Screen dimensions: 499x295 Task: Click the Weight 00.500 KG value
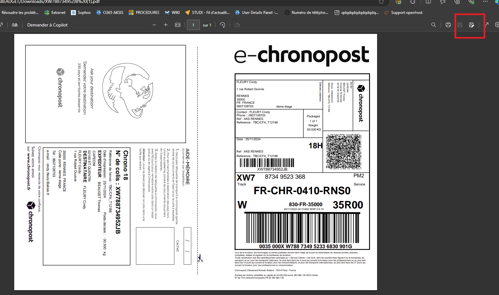[x=314, y=130]
